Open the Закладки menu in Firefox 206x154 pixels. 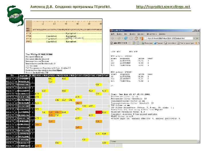point(141,34)
